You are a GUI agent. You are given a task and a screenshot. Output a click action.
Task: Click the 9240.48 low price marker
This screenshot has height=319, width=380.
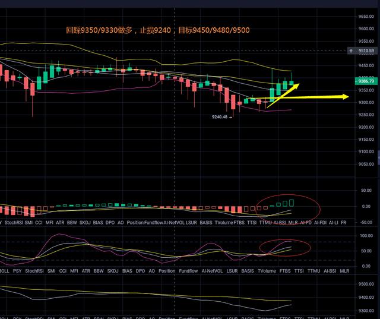(x=220, y=117)
